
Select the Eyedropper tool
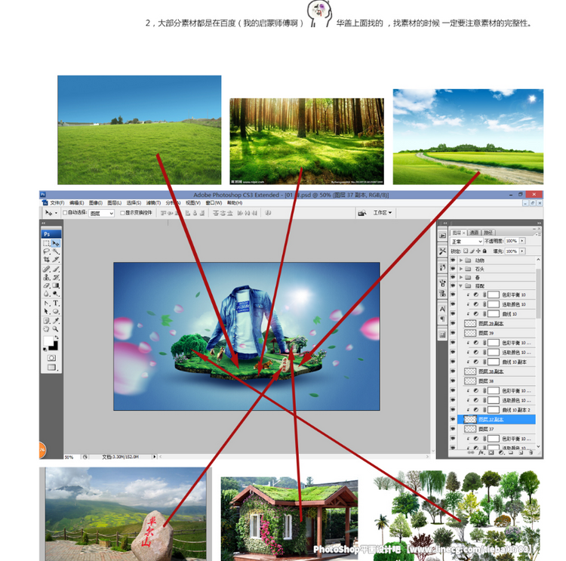[56, 321]
